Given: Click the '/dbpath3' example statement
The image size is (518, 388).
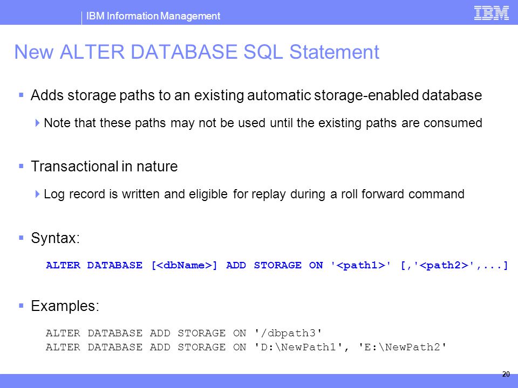Looking at the screenshot, I should [x=183, y=333].
